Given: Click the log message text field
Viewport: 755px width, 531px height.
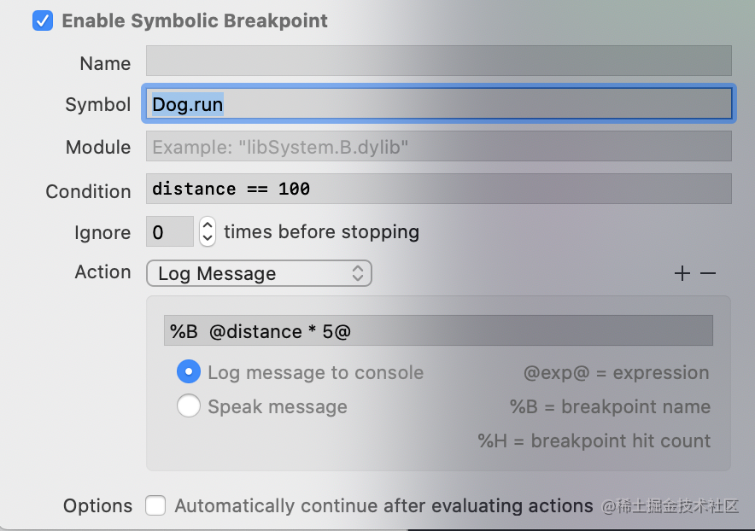Looking at the screenshot, I should pos(438,330).
